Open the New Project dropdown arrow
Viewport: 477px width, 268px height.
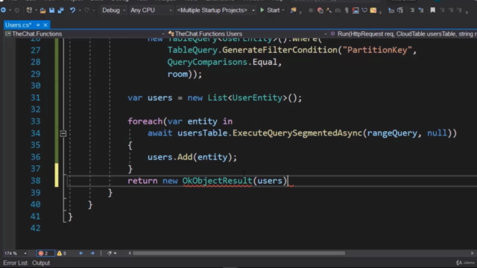36,10
